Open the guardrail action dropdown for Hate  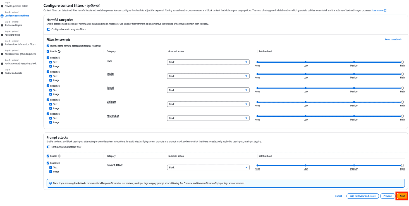(208, 62)
